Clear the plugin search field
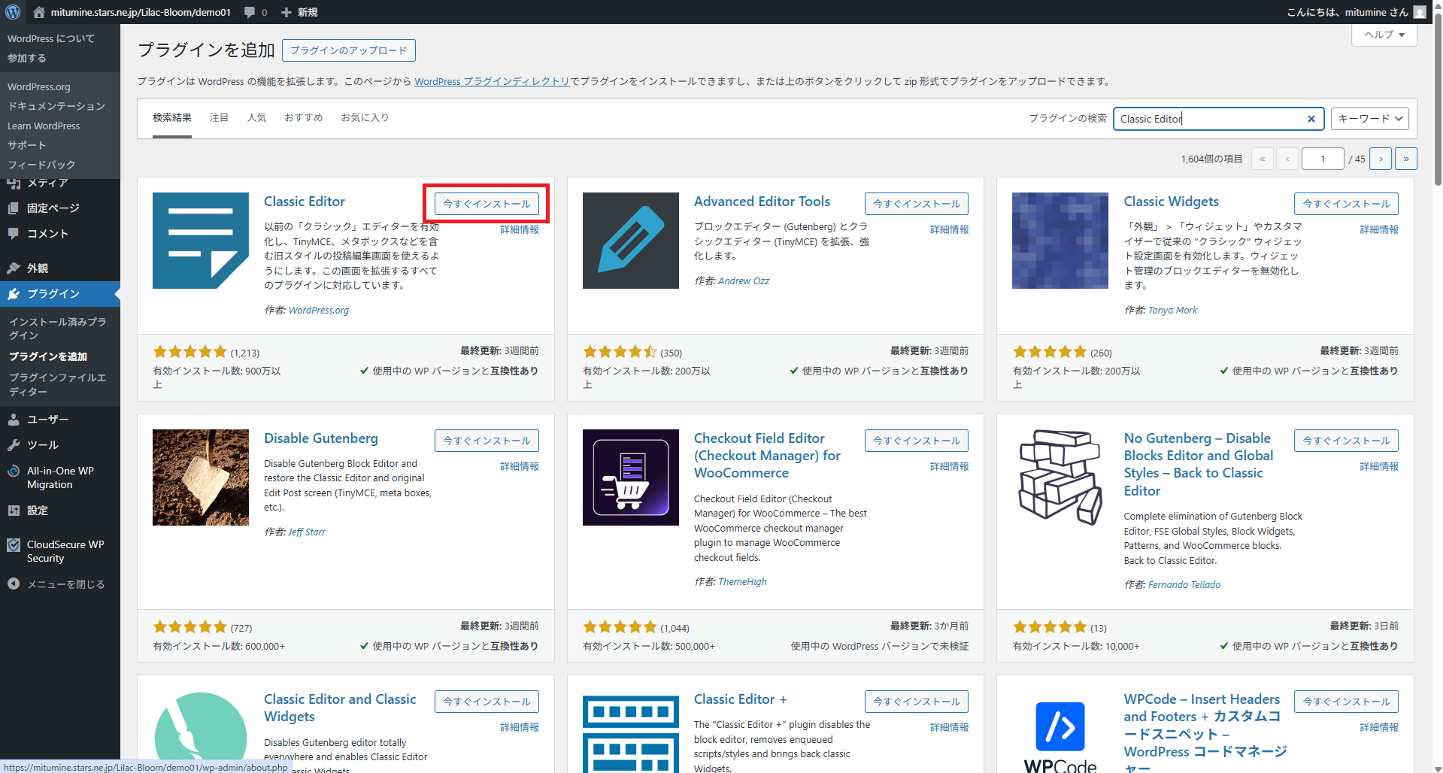 point(1311,119)
